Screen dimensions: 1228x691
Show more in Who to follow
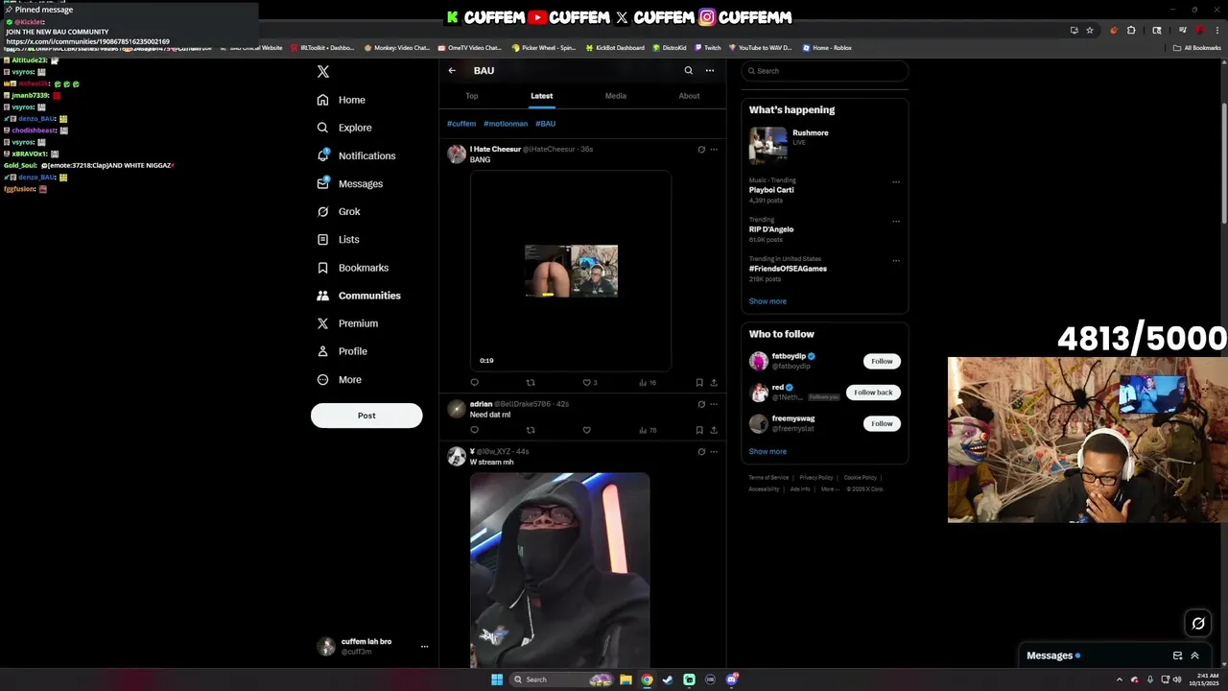click(767, 451)
